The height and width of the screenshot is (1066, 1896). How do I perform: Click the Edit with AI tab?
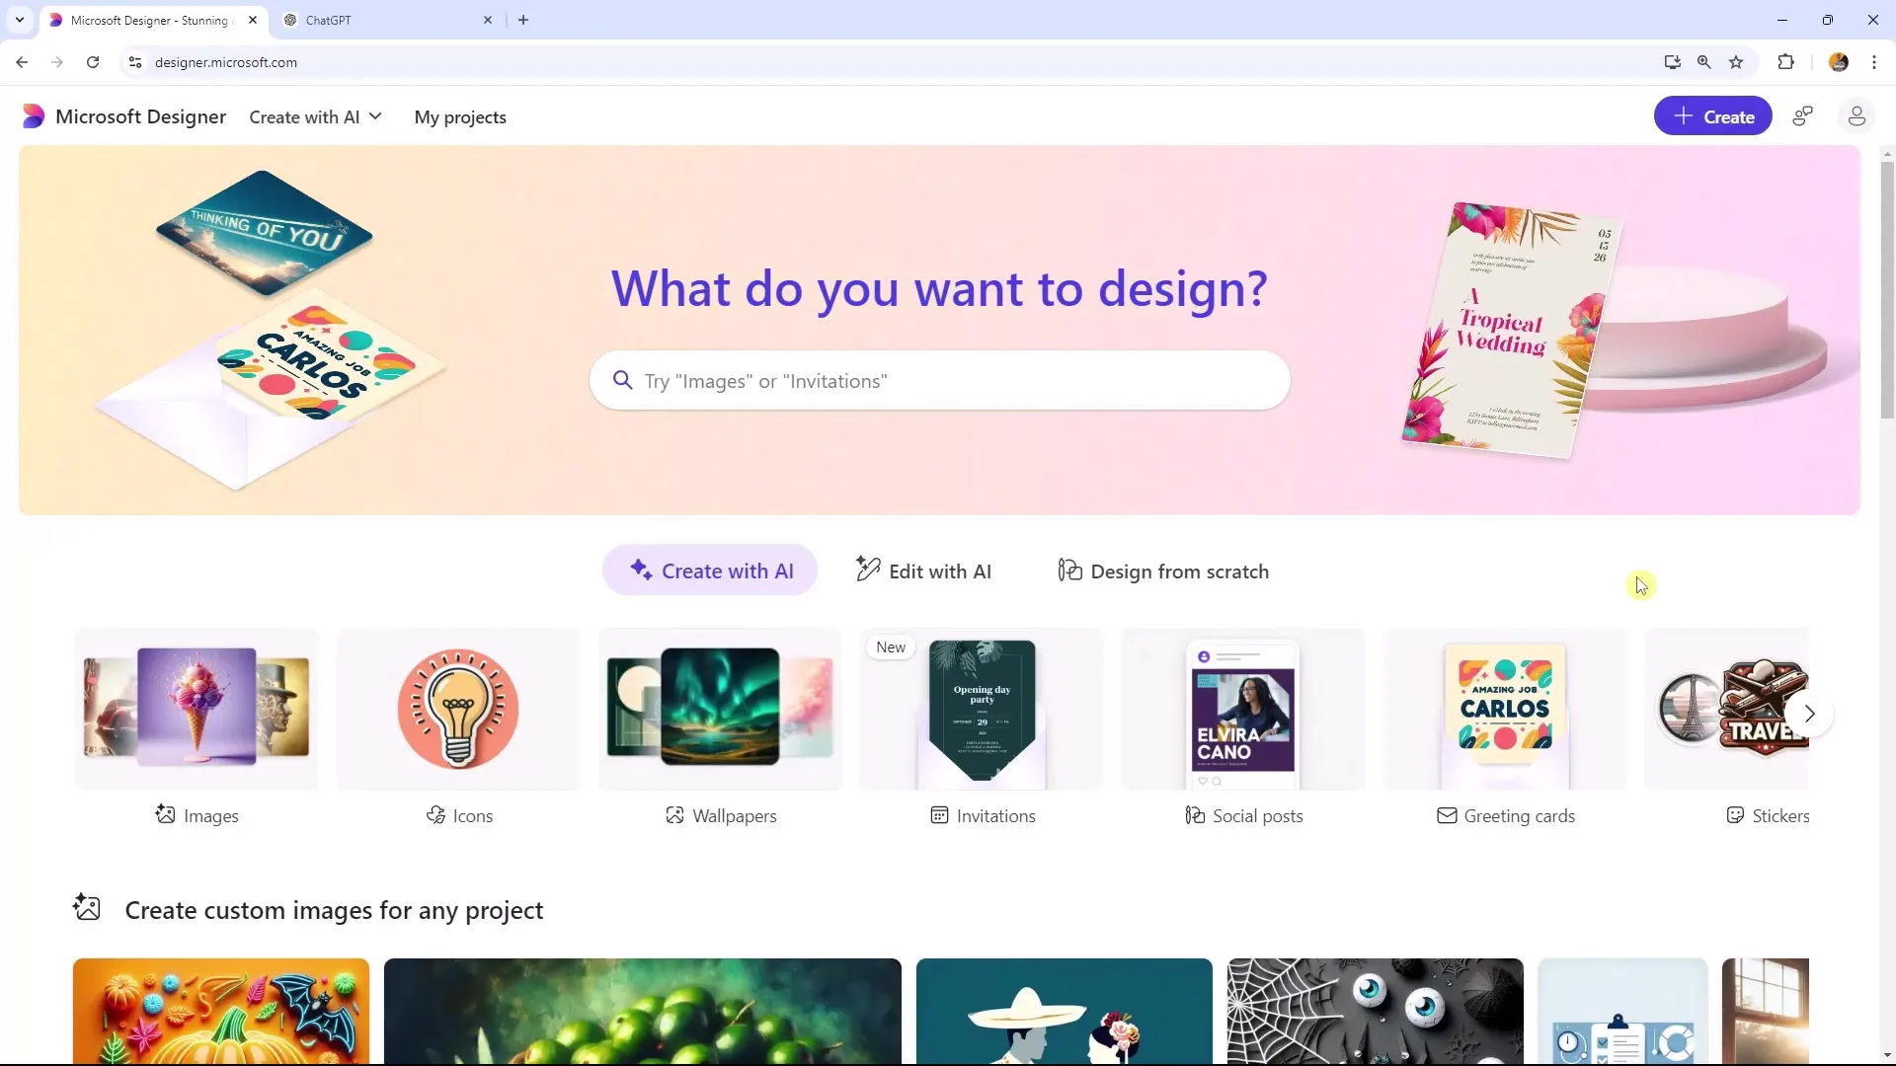click(x=924, y=571)
